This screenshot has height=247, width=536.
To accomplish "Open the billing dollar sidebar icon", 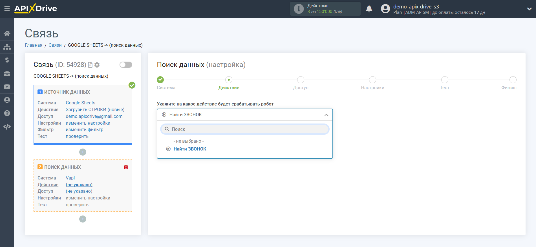I will tap(7, 60).
